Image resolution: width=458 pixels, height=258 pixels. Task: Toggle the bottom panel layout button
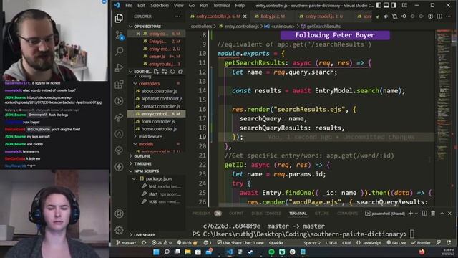[386, 5]
